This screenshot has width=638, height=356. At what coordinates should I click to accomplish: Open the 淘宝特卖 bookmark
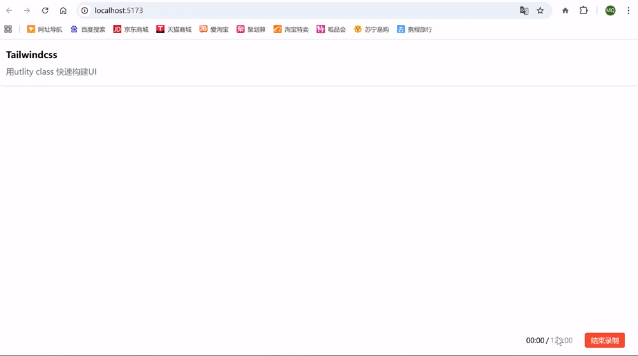click(291, 29)
